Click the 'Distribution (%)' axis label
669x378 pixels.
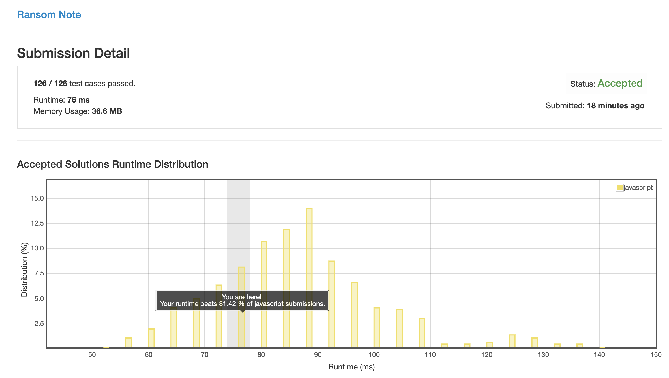24,269
